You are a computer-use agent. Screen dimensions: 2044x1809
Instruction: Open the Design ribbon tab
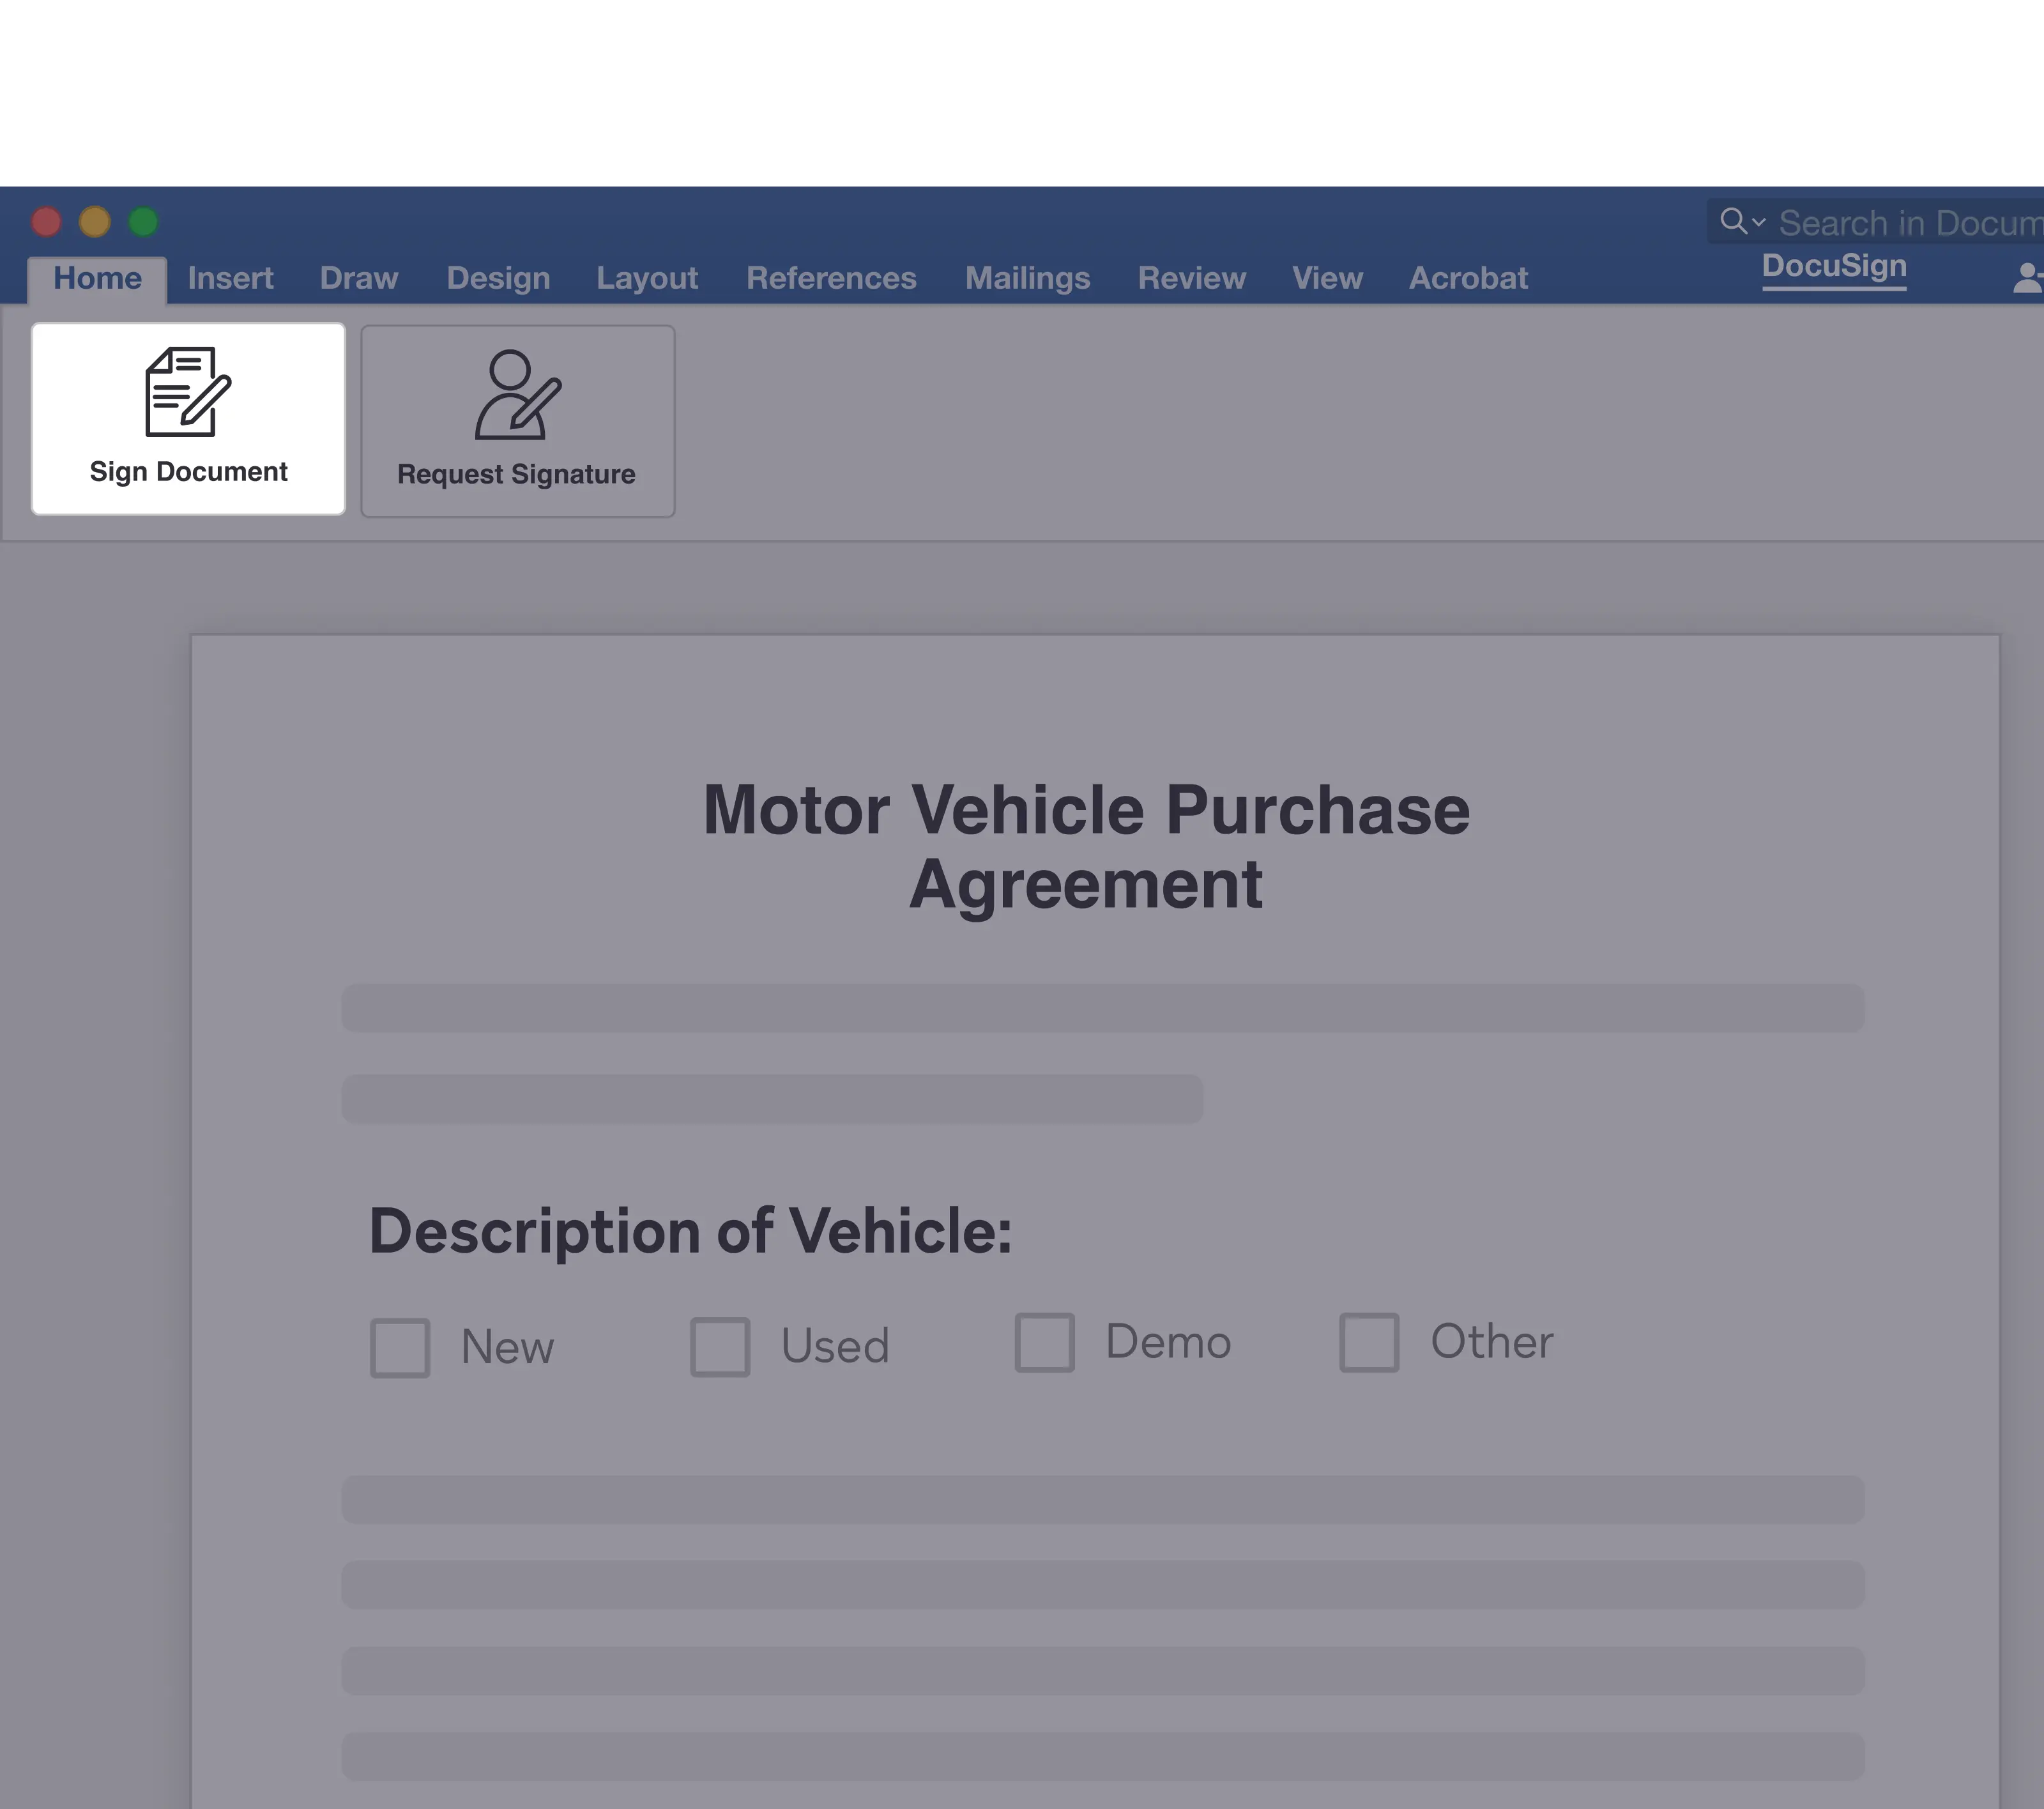coord(498,276)
